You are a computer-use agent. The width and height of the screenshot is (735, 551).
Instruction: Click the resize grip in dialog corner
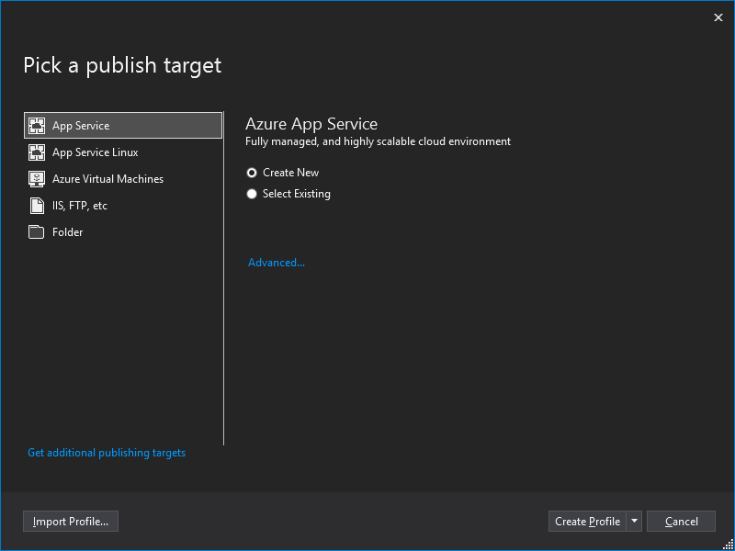tap(728, 545)
